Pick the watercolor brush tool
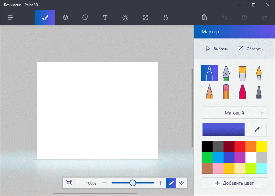The width and height of the screenshot is (275, 196). point(259,73)
